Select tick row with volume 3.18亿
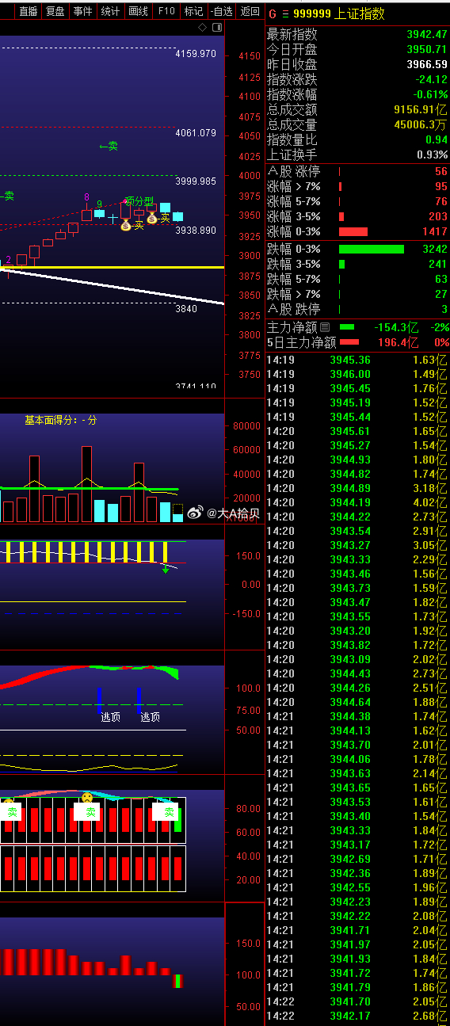 pyautogui.click(x=357, y=488)
